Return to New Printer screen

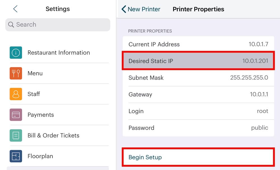point(141,9)
